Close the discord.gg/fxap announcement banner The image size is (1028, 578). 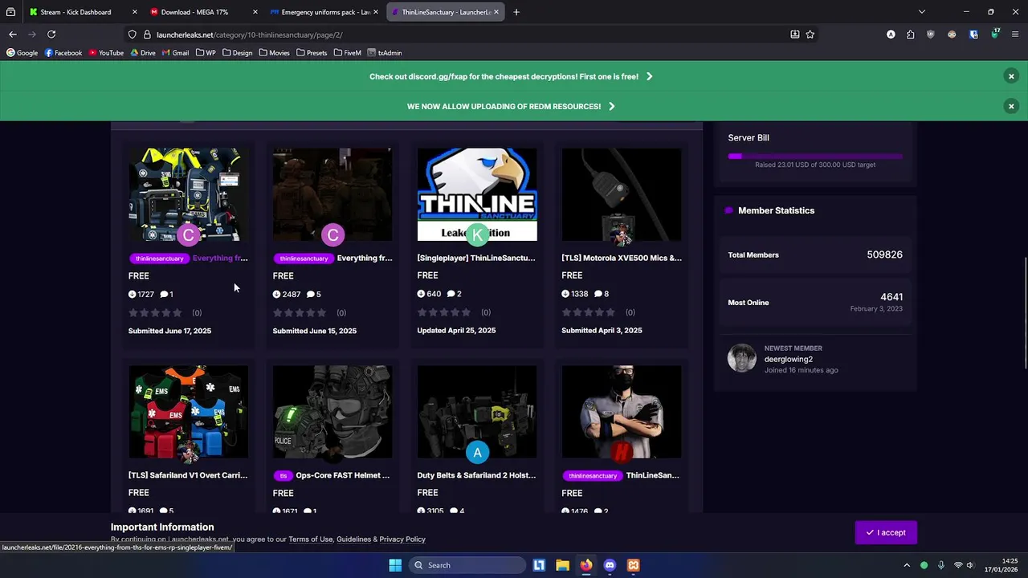click(x=1011, y=76)
